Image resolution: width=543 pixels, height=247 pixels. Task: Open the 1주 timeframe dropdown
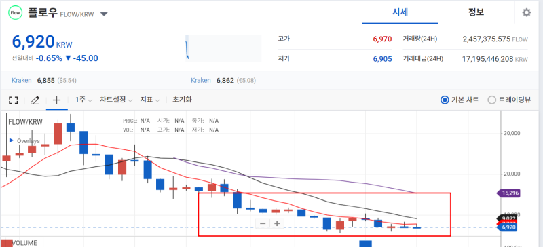(x=83, y=100)
